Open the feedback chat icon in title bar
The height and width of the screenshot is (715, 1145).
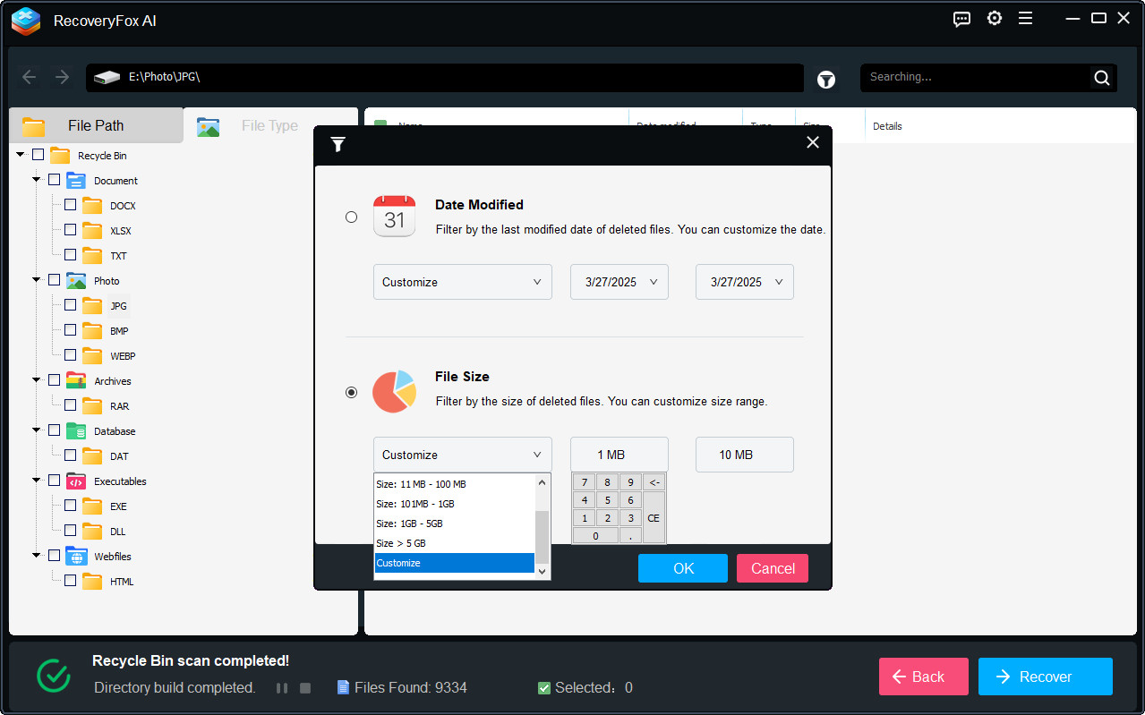(x=962, y=19)
